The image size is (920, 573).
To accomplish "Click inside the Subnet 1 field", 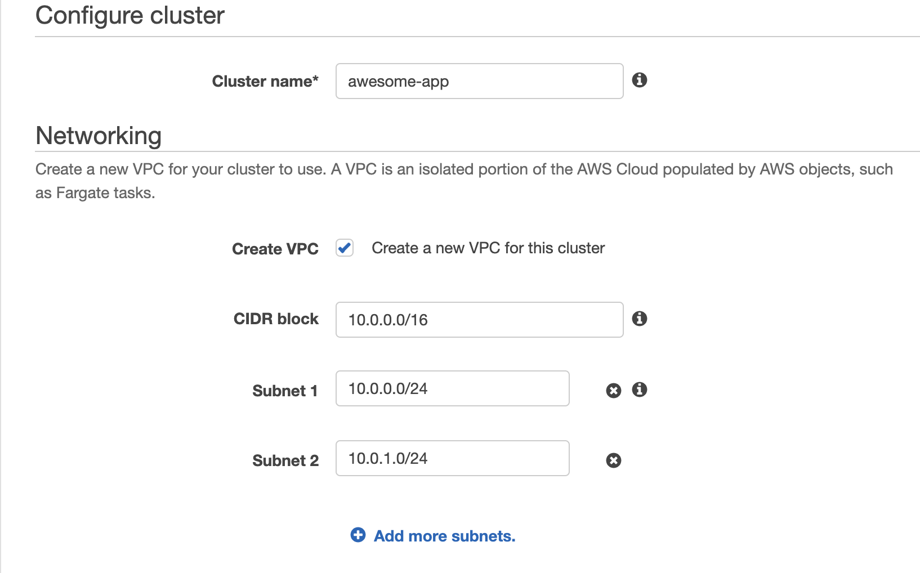I will point(452,388).
